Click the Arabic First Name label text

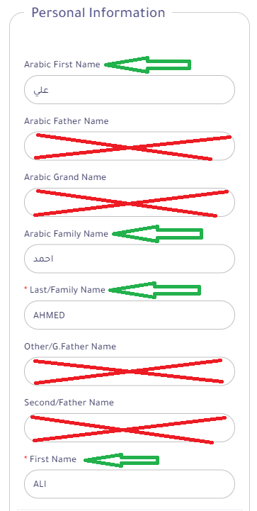pyautogui.click(x=62, y=64)
